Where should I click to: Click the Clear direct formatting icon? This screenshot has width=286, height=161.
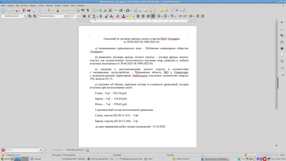click(118, 16)
